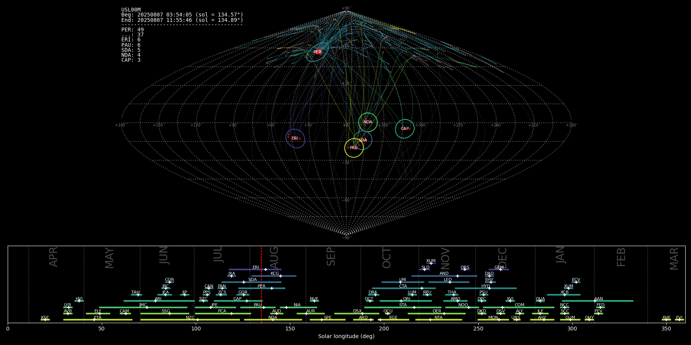Click the AUR shower label in timeline
691x345 pixels.
(x=311, y=311)
